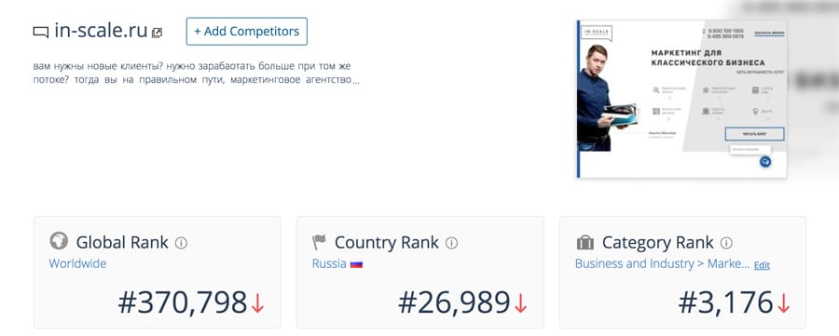Viewport: 839px width, 336px height.
Task: Click the red down arrow beside #3,176
Action: [784, 303]
